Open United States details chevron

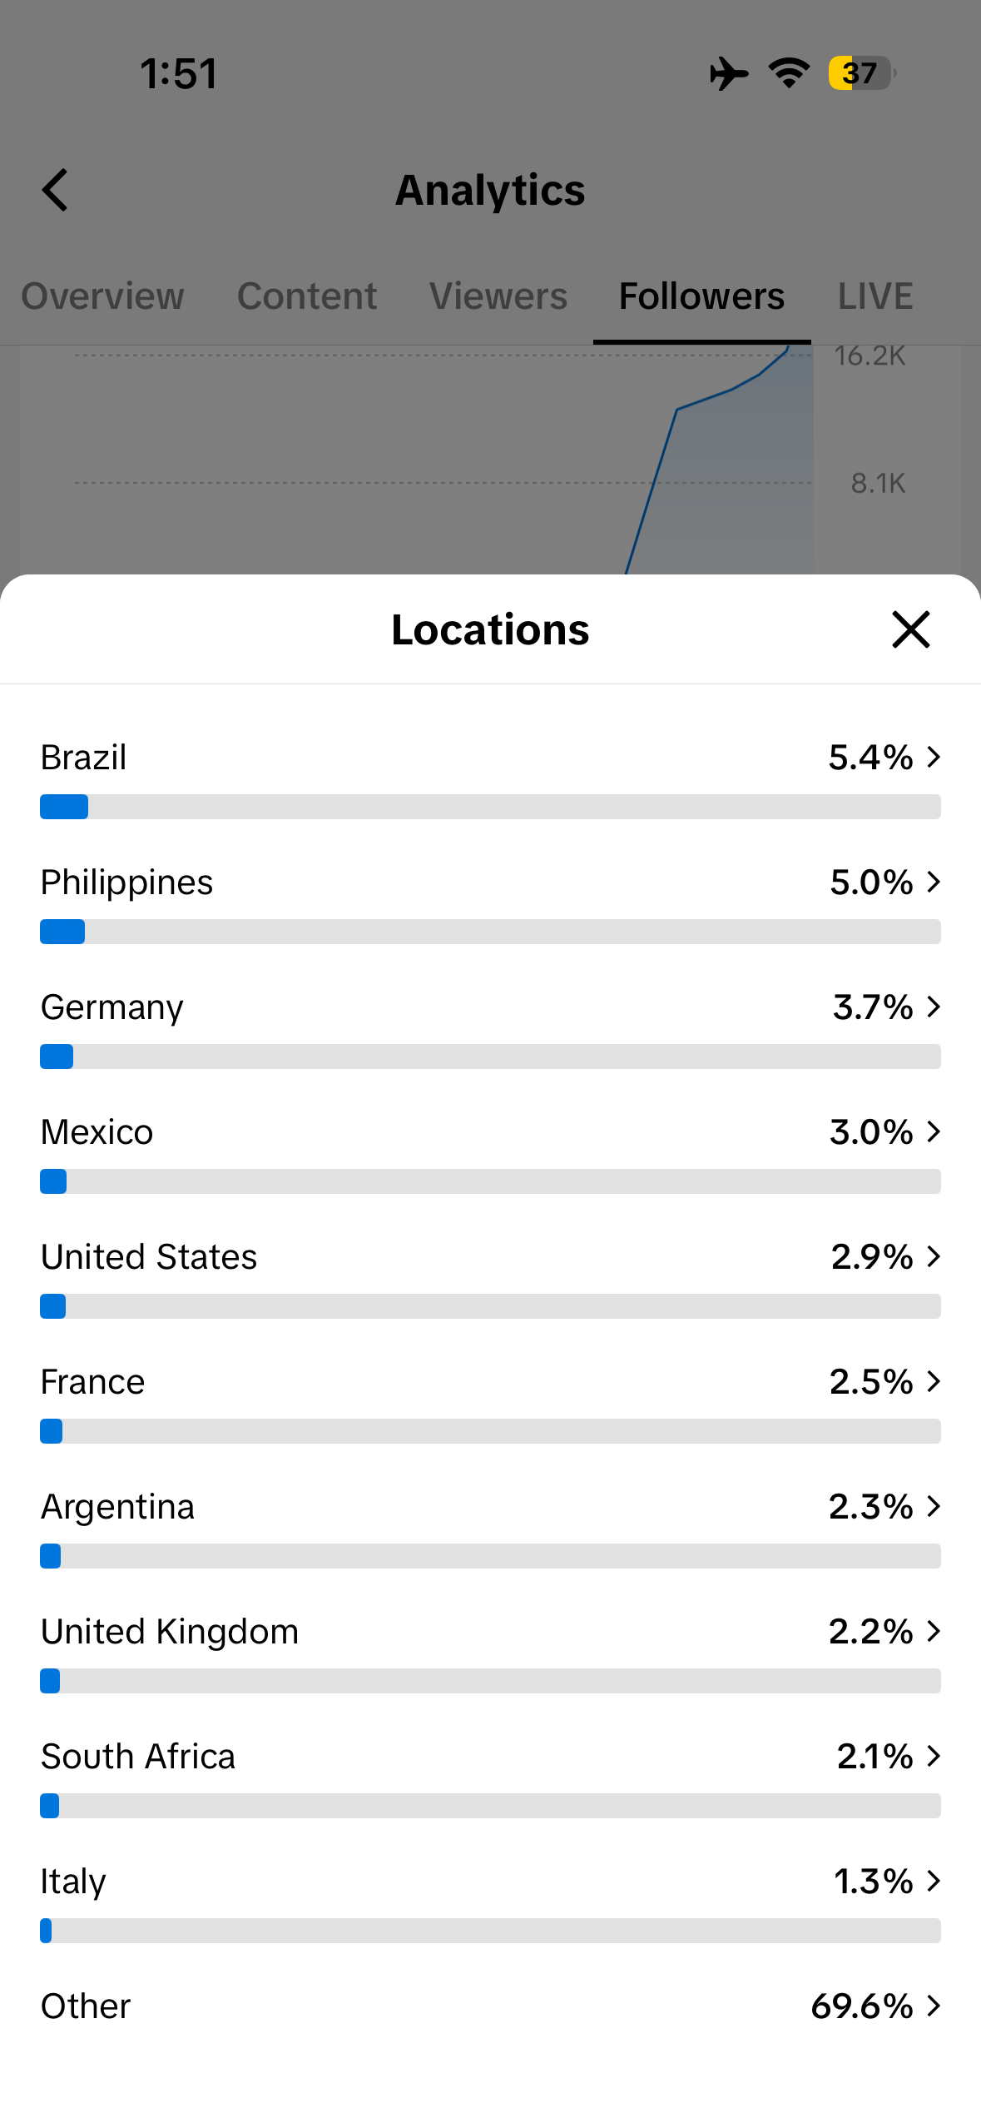click(x=934, y=1256)
